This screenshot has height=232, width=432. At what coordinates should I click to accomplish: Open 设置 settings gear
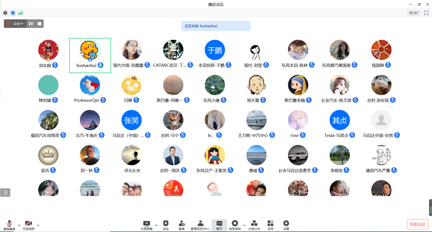[x=286, y=225]
